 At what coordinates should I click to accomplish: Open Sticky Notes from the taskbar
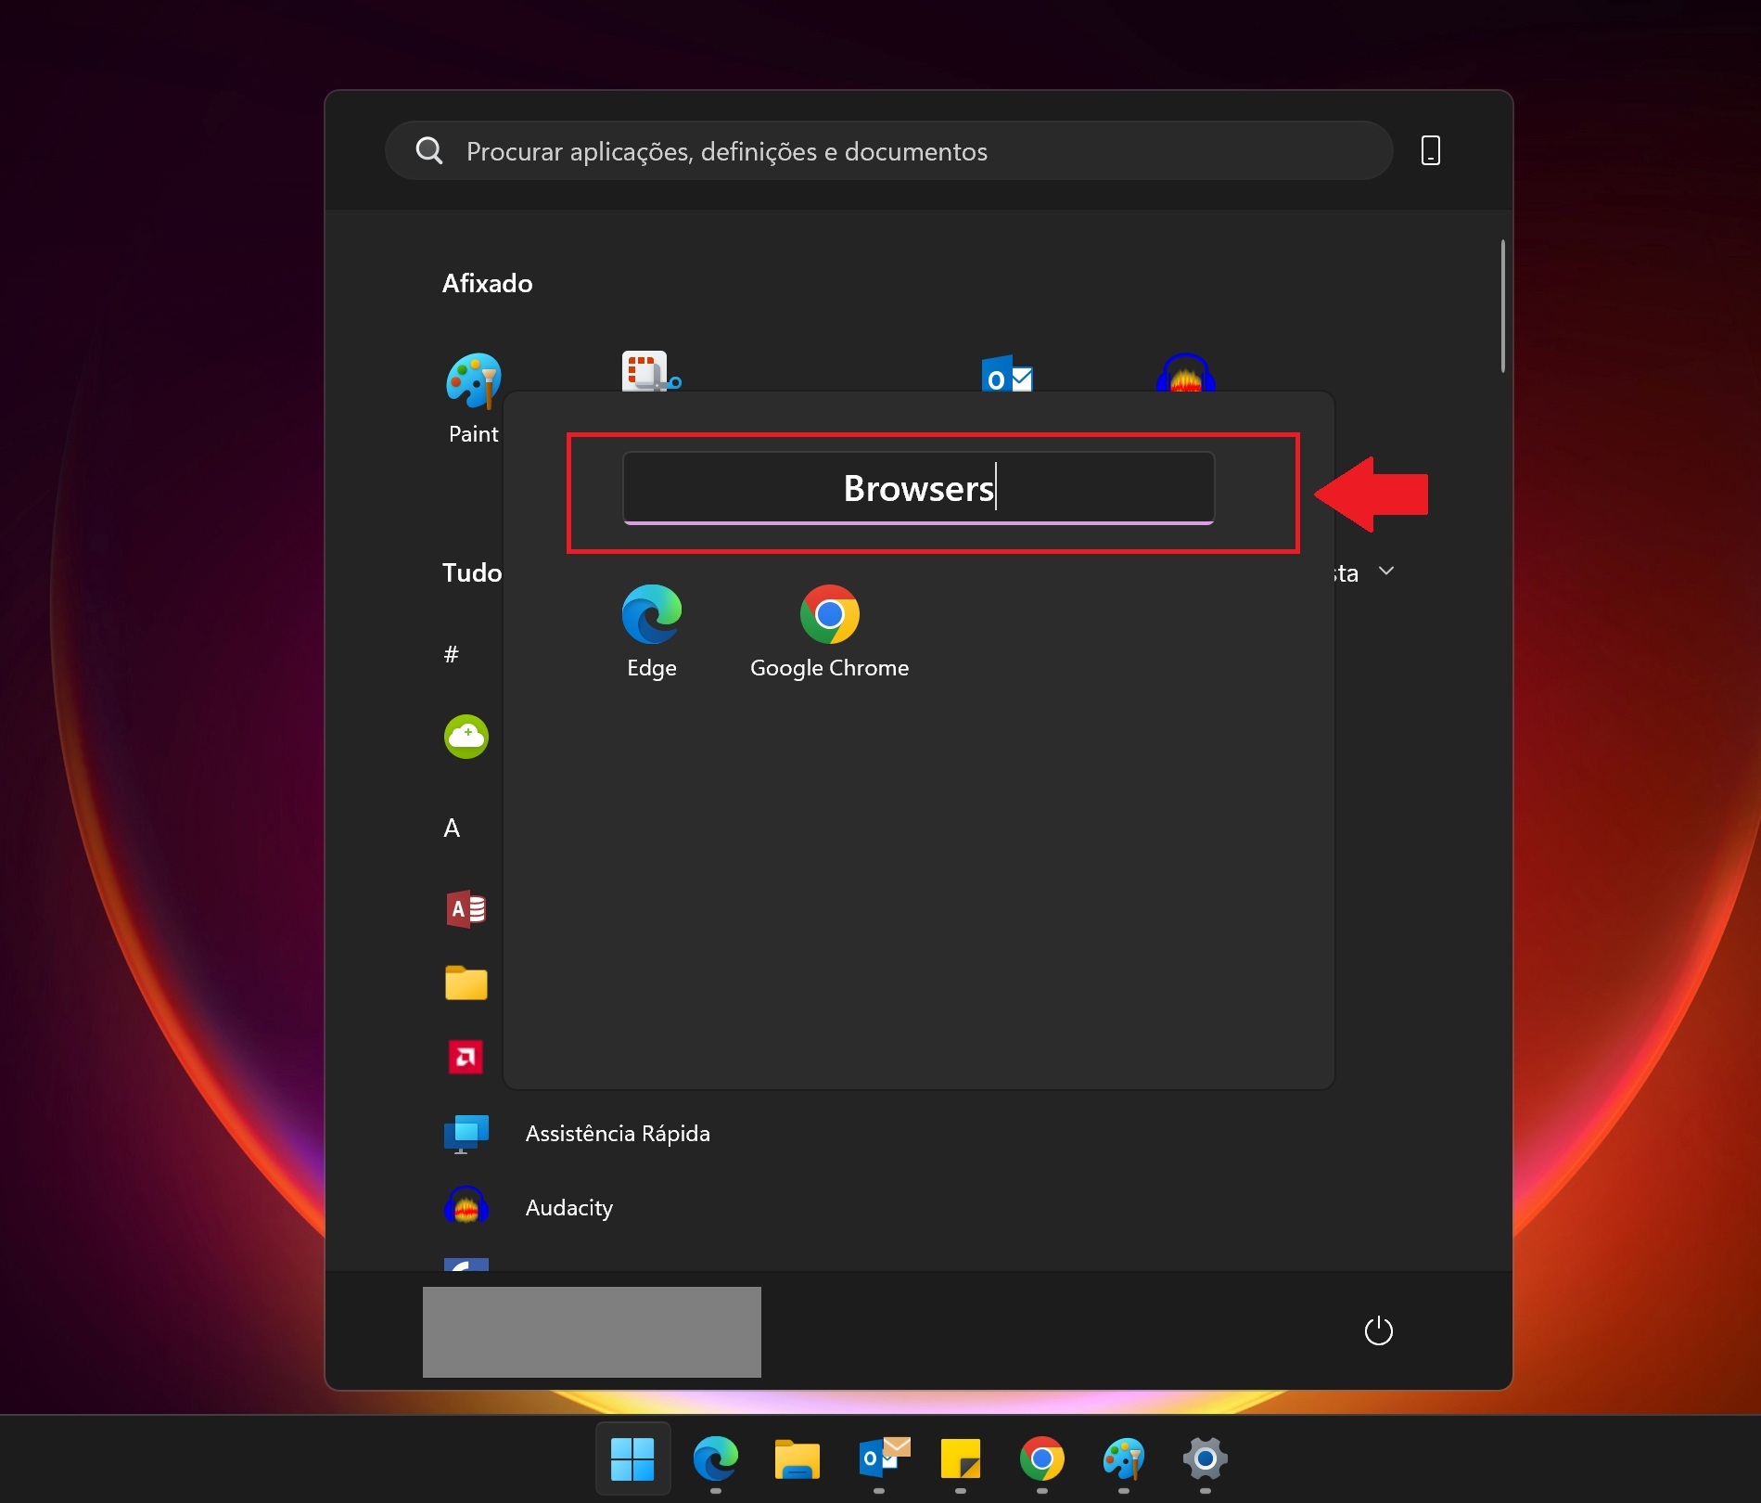960,1459
